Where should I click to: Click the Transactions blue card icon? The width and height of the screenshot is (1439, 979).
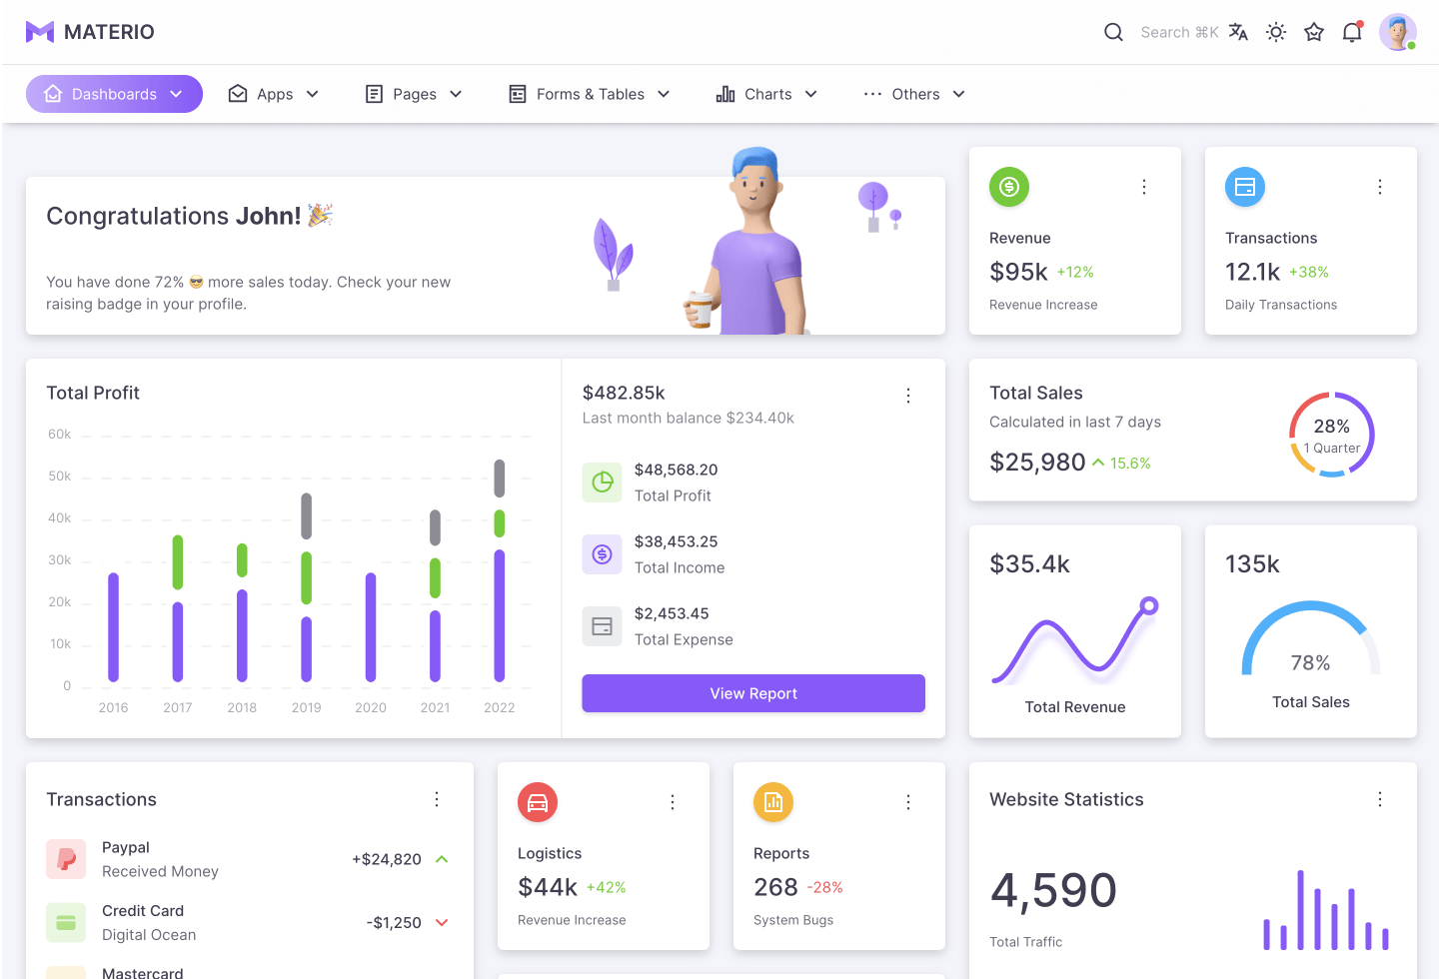1245,187
